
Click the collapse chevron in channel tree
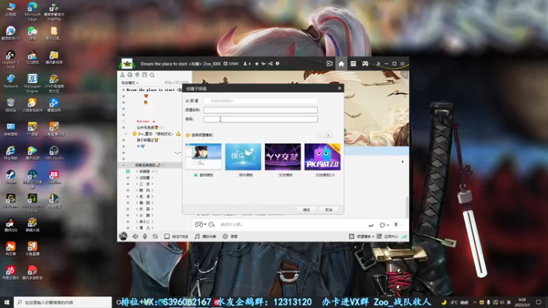[177, 153]
